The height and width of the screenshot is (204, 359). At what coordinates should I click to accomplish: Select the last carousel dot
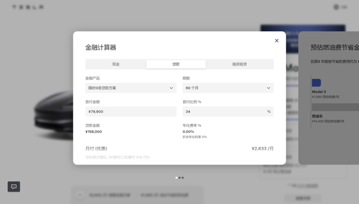(x=183, y=178)
